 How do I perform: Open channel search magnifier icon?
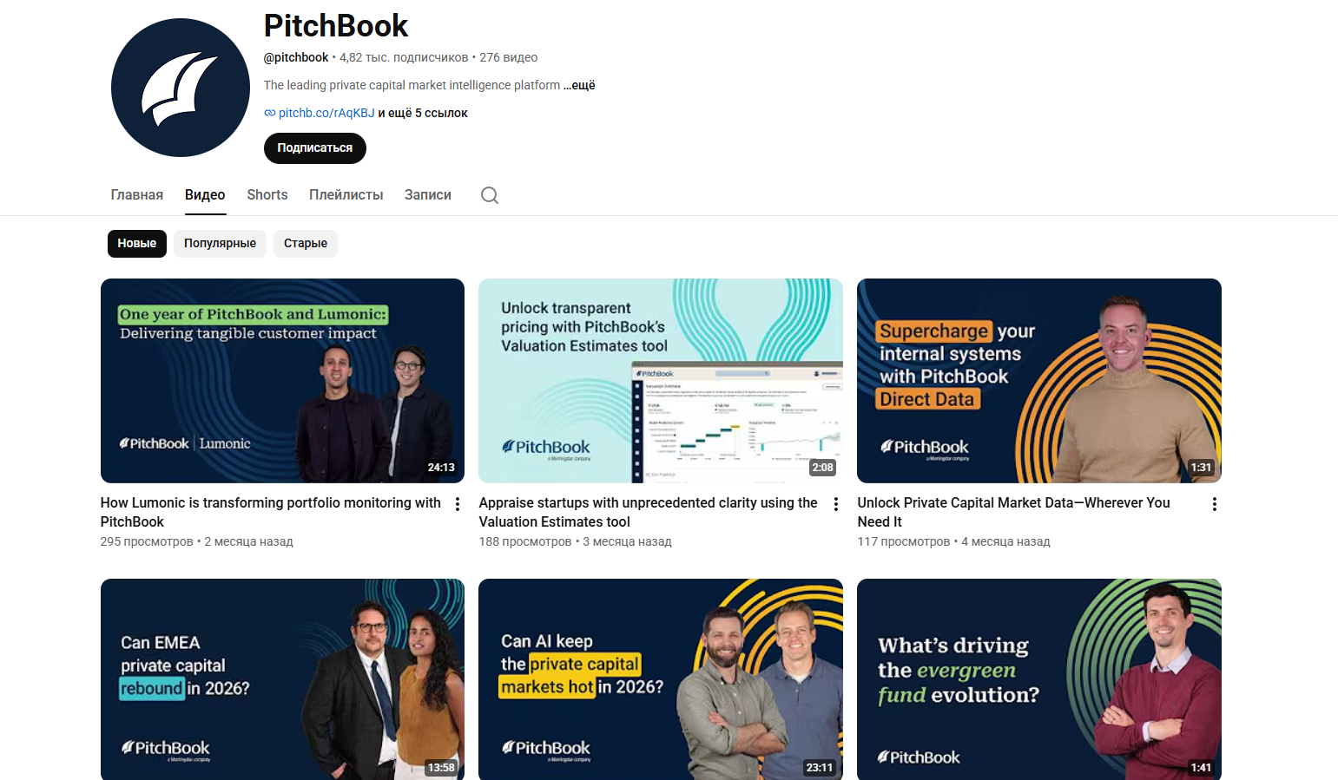click(490, 195)
